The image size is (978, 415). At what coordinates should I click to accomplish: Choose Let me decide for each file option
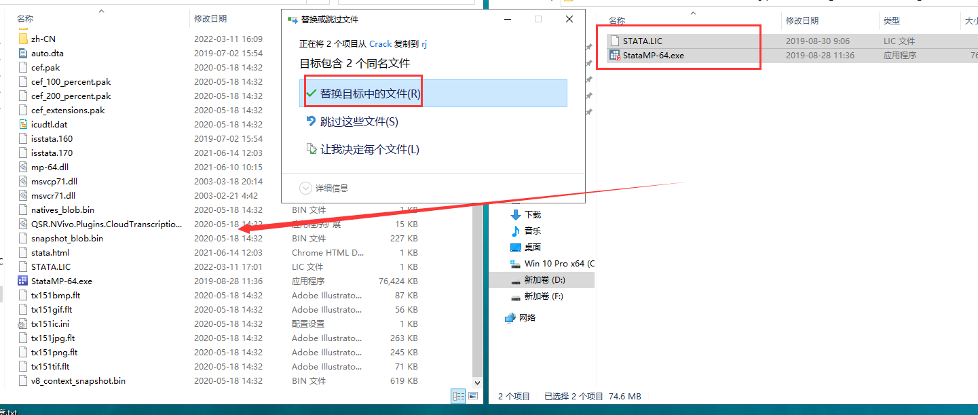tap(369, 150)
